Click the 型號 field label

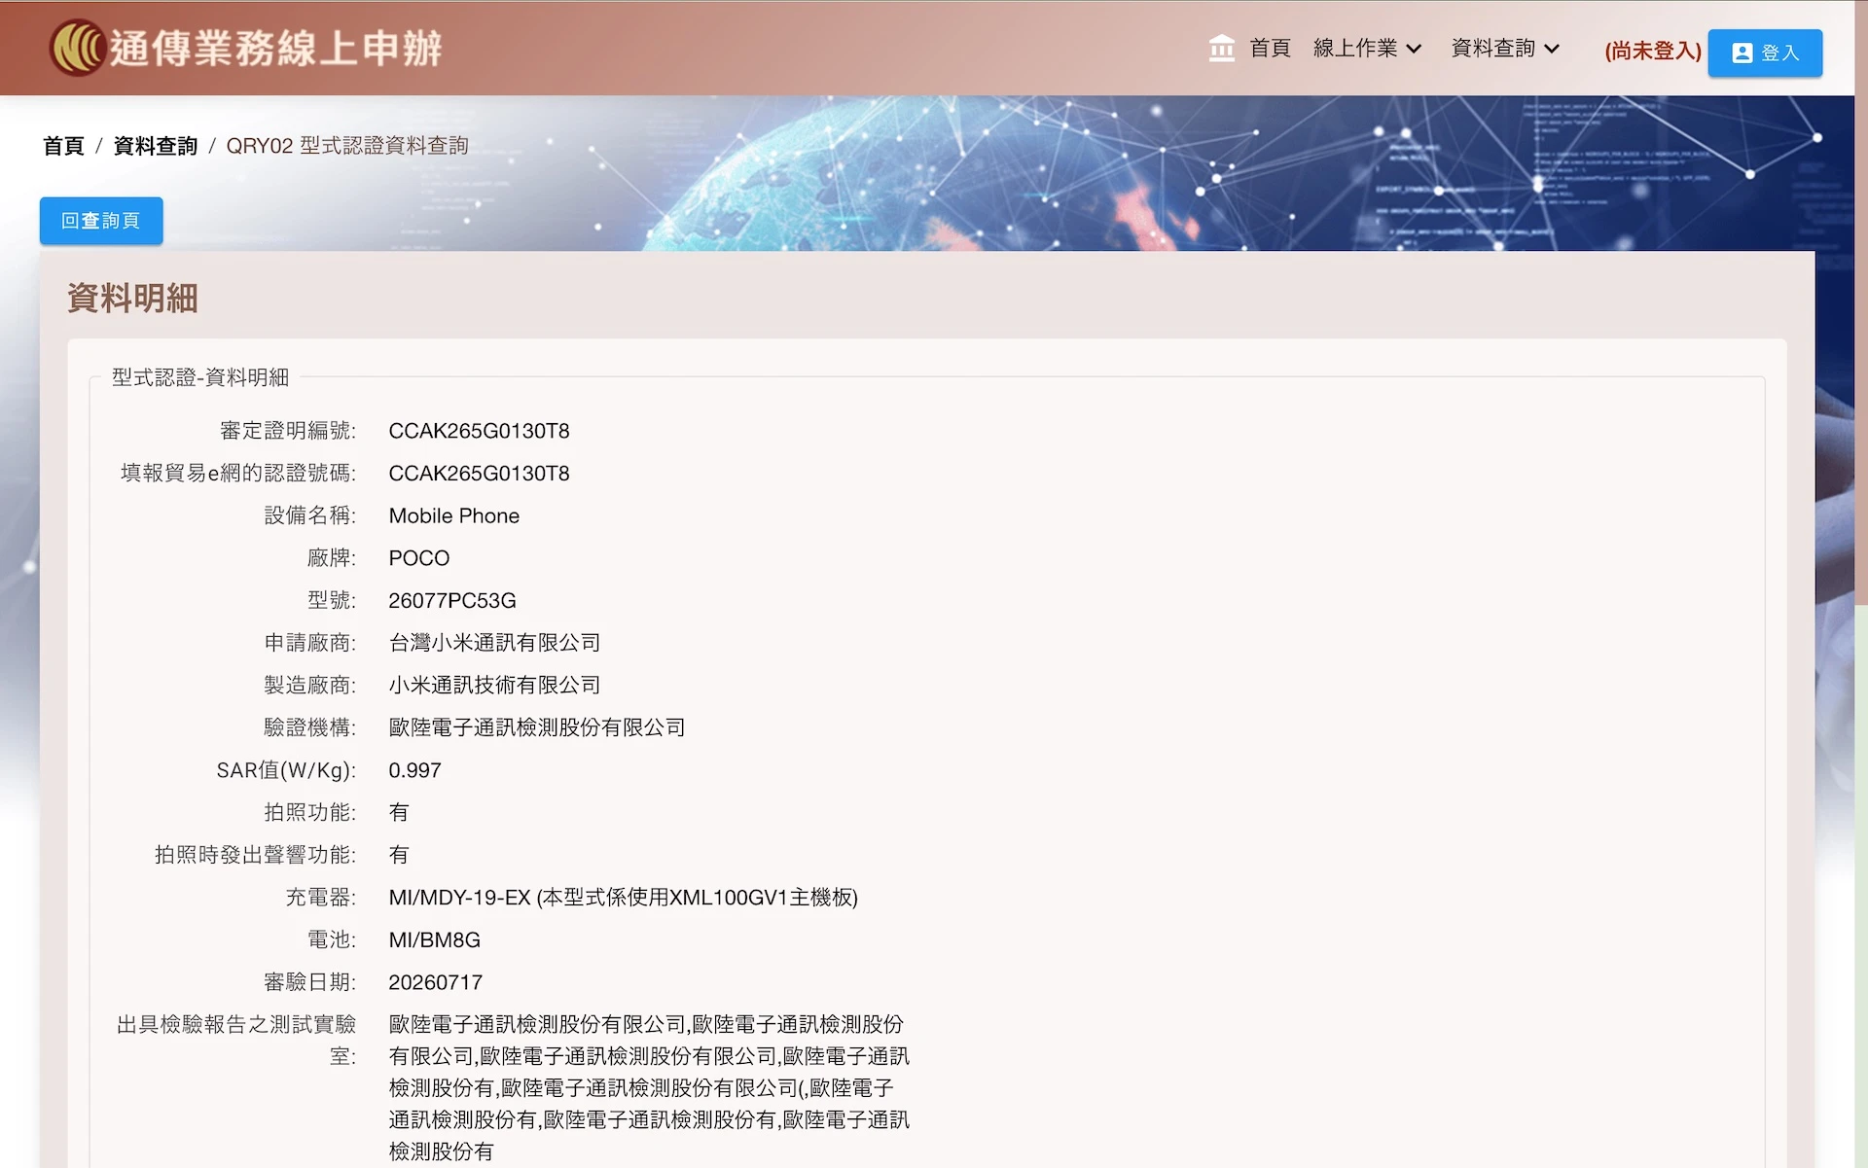(x=332, y=601)
